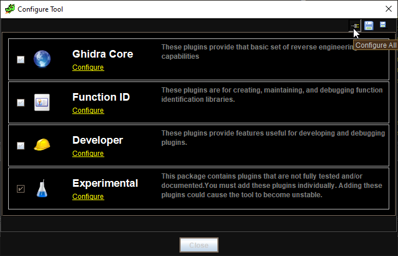Click the Function ID card icon
Image resolution: width=398 pixels, height=256 pixels.
[42, 102]
